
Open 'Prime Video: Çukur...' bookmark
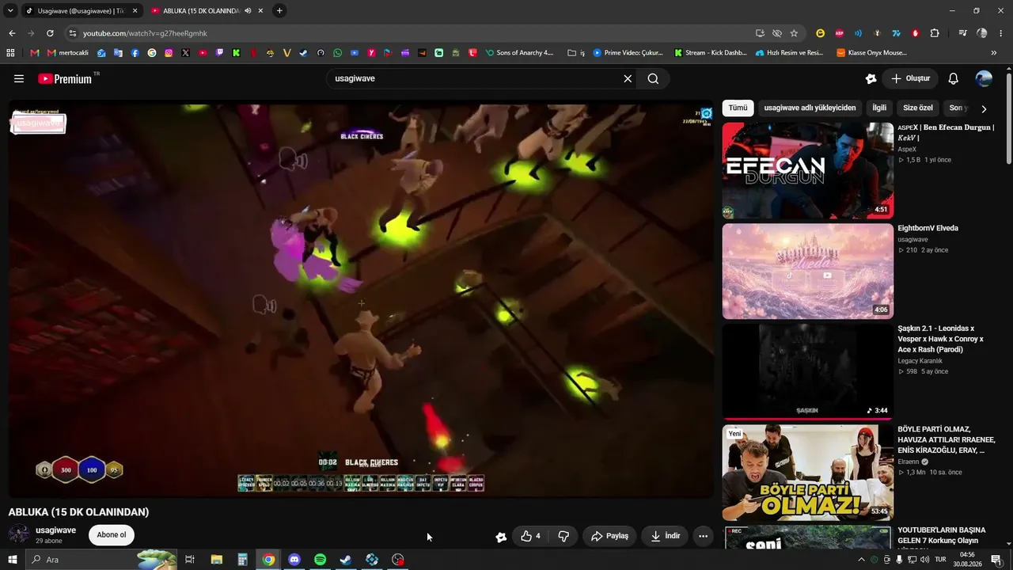(628, 53)
